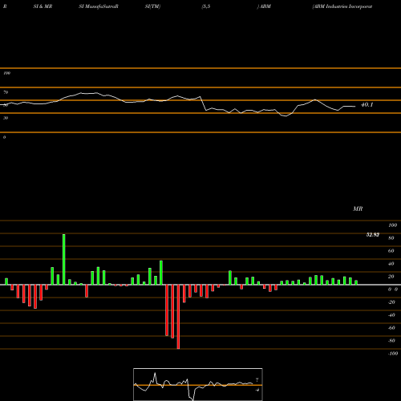Image resolution: width=401 pixels, height=401 pixels.
Task: Click the -60 label on MR axis
Action: pyautogui.click(x=391, y=328)
